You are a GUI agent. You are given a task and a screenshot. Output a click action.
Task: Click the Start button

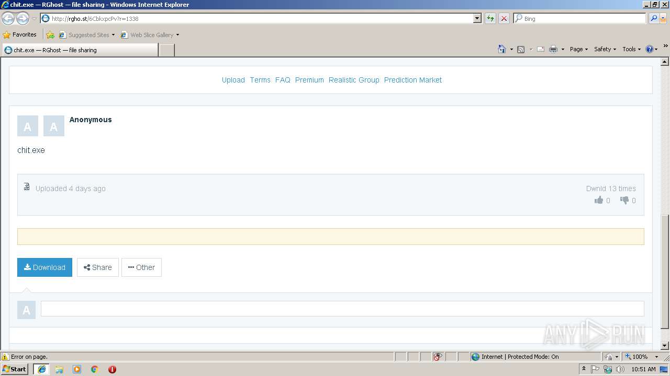tap(14, 369)
